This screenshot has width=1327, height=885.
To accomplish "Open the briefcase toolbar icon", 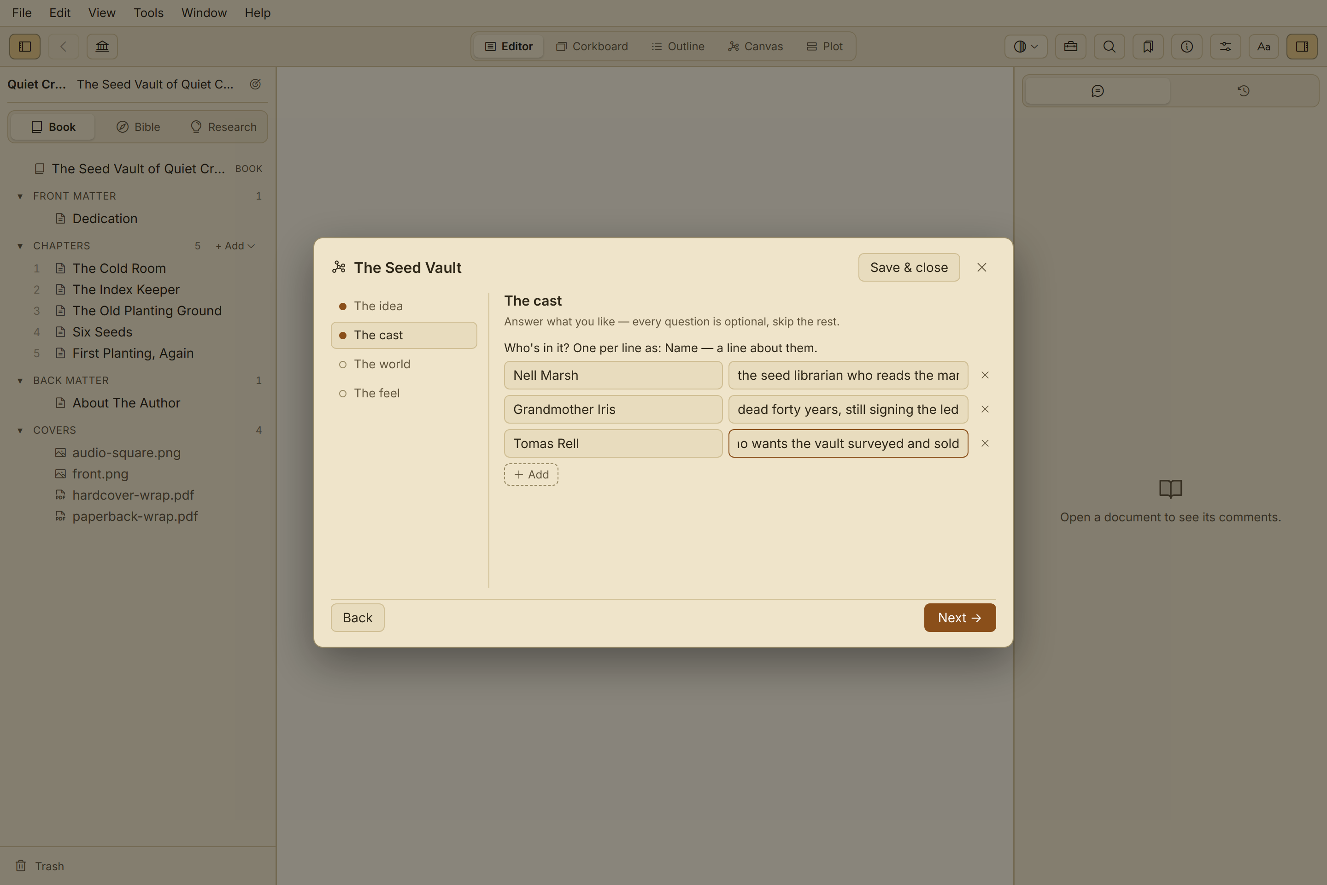I will pos(1070,46).
